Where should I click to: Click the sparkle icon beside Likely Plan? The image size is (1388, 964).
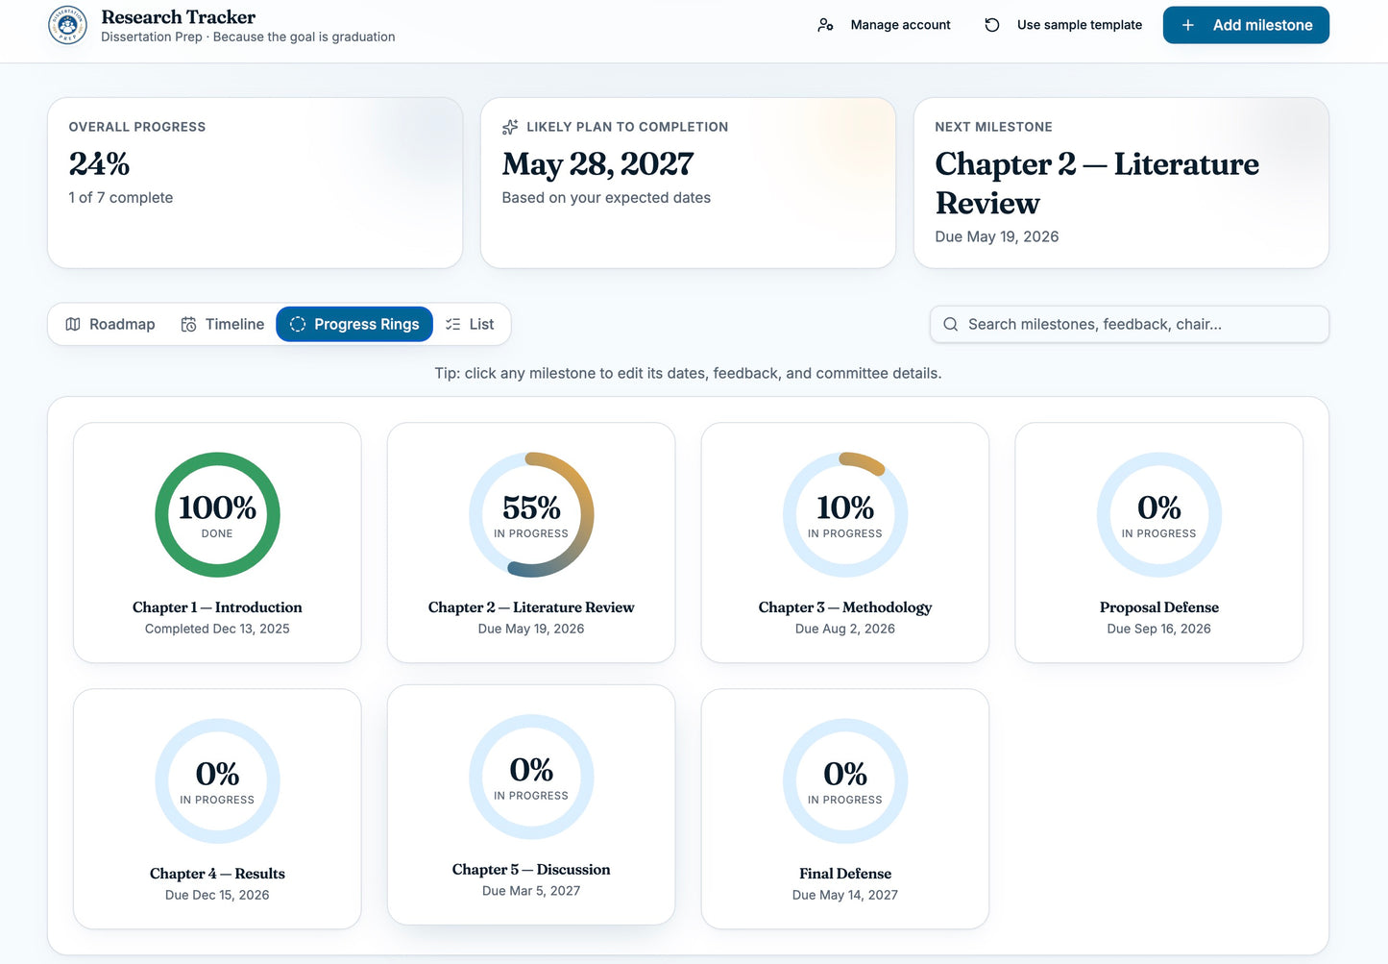tap(510, 127)
